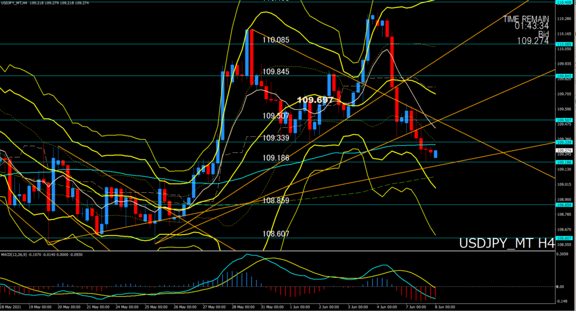This screenshot has width=576, height=311.
Task: Click the 26 May 00:00 time axis label
Action: pos(185,307)
